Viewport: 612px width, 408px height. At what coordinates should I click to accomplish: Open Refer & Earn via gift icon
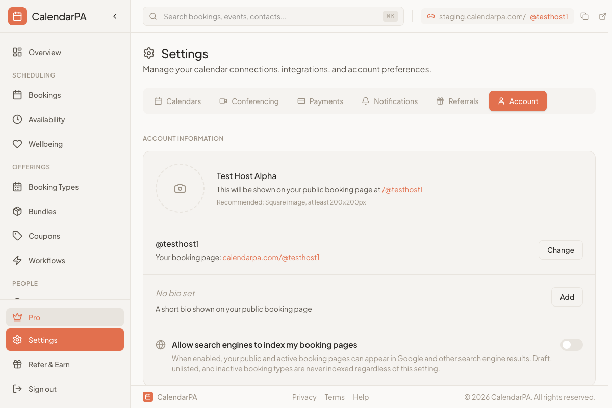(18, 364)
